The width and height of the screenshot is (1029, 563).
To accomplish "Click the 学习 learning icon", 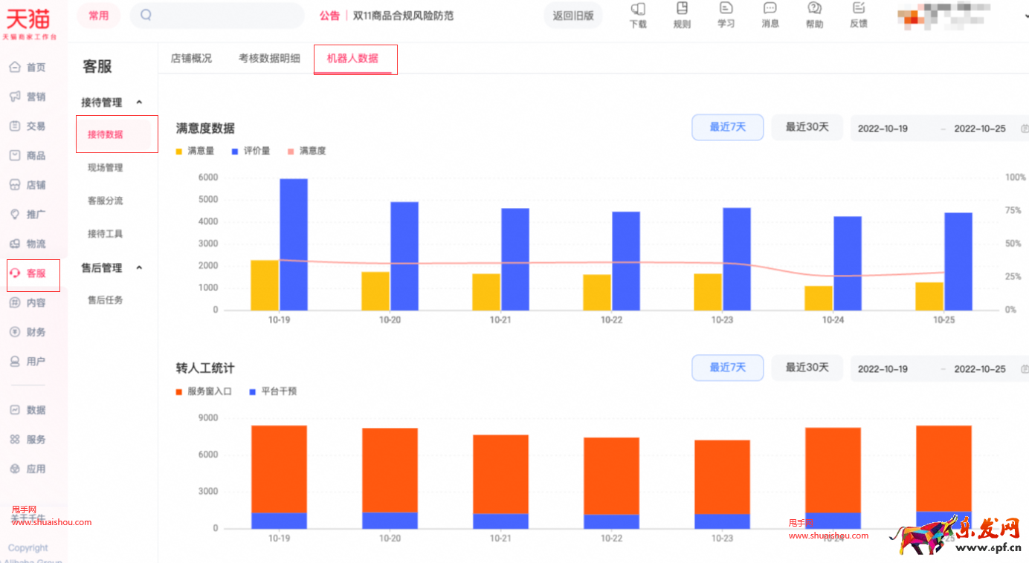I will click(x=726, y=8).
